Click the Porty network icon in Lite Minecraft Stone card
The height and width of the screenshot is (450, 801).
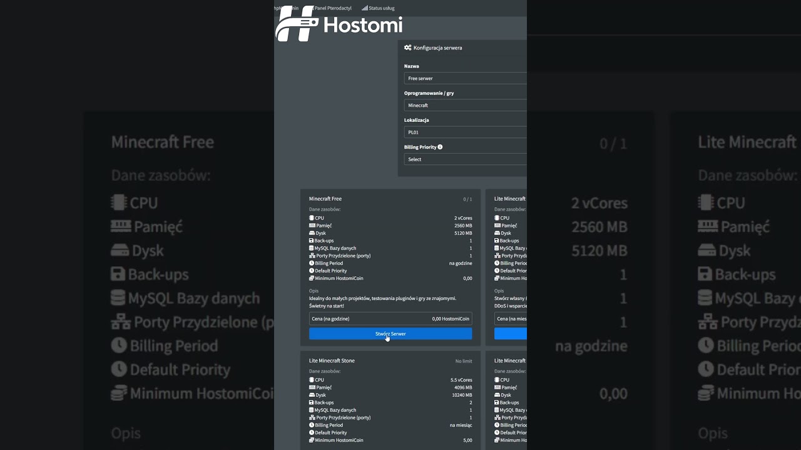click(x=312, y=417)
